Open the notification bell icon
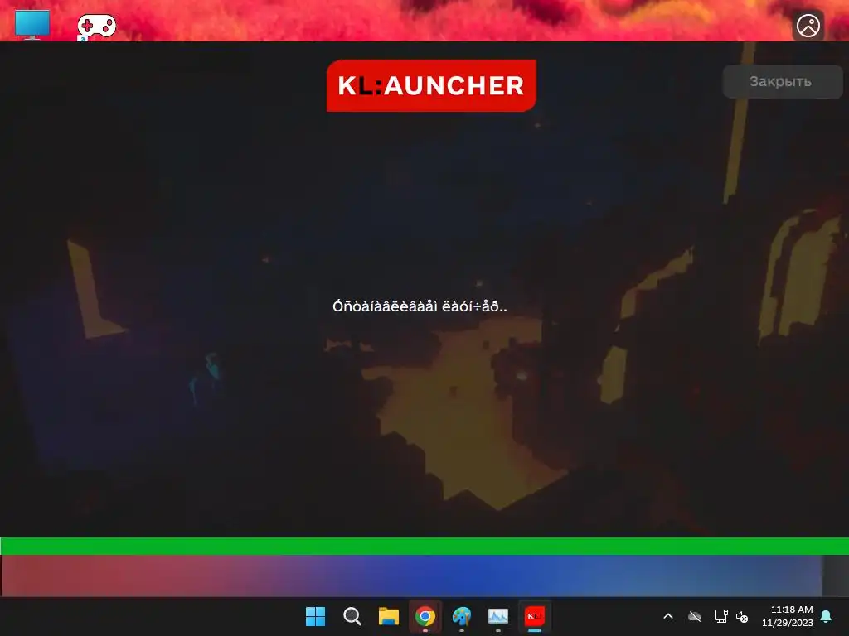849x636 pixels. point(827,616)
